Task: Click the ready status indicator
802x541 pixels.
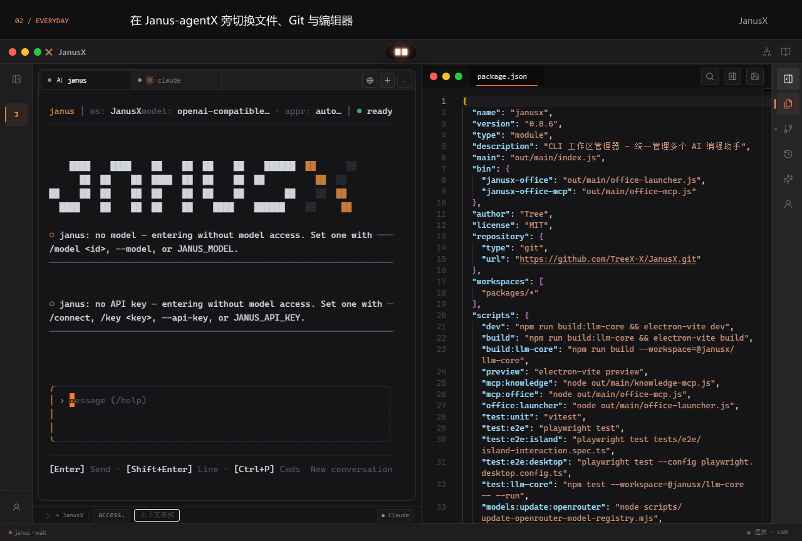Action: 375,111
